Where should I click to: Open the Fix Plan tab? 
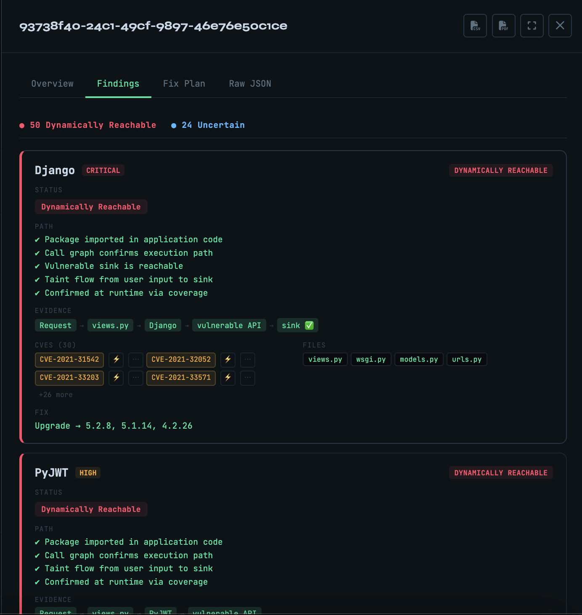tap(184, 84)
